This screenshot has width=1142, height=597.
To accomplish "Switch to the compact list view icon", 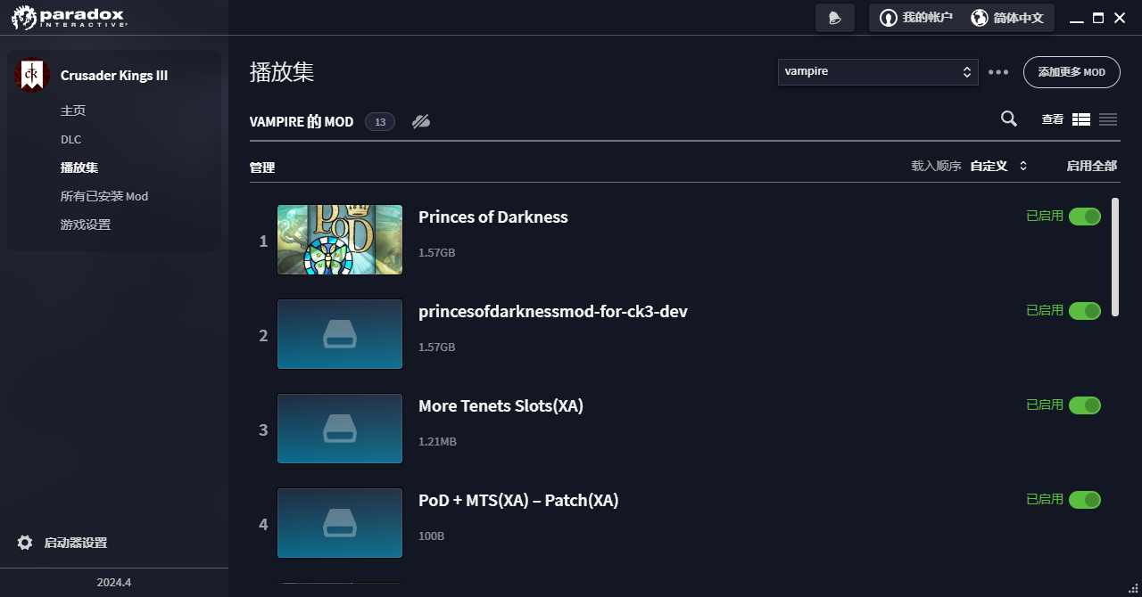I will pos(1108,119).
